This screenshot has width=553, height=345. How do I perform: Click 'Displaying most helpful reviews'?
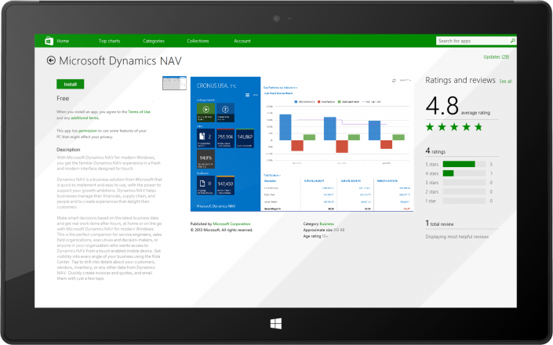click(457, 237)
